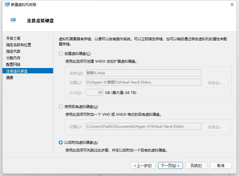Switch to the 配置网络 step
Image resolution: width=239 pixels, height=176 pixels.
[x=13, y=64]
